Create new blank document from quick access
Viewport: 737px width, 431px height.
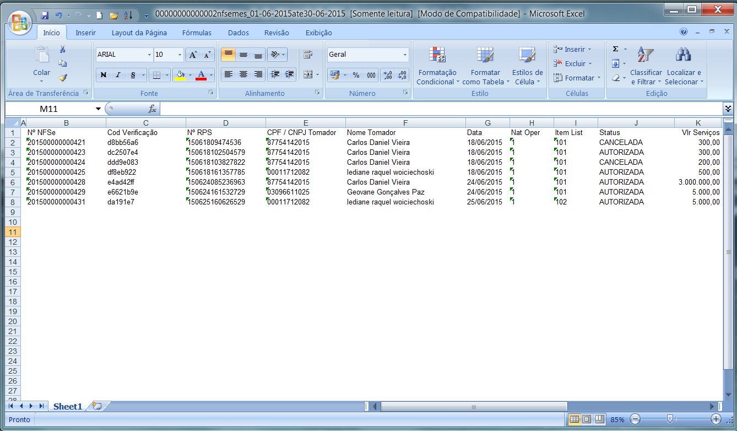(99, 15)
